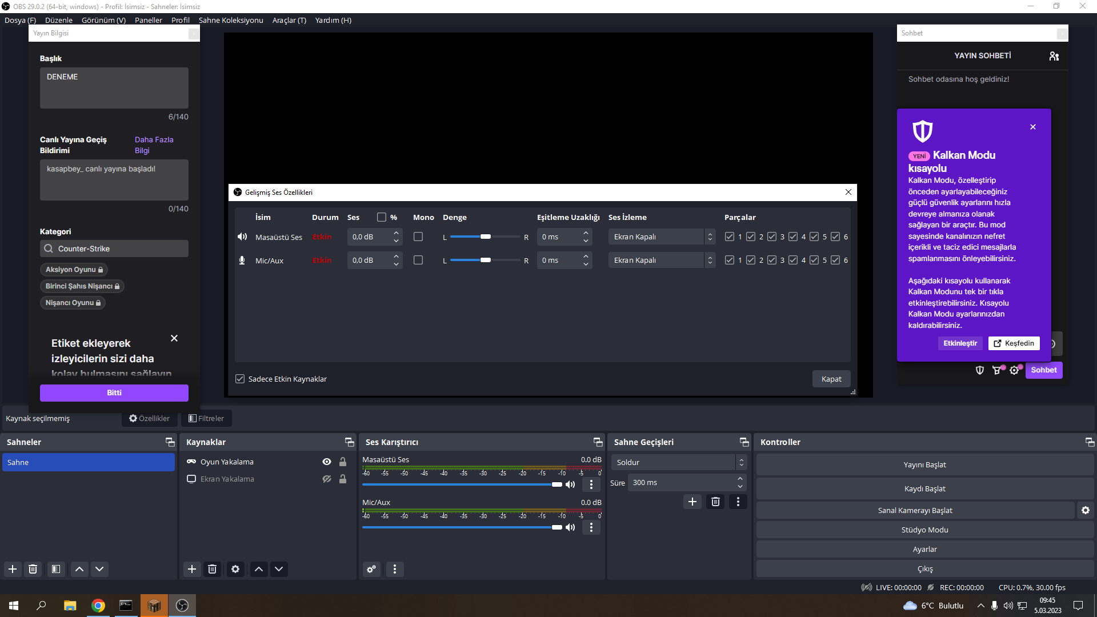Open Mic/Aux three-dot menu in mixer
The width and height of the screenshot is (1097, 617).
coord(591,527)
